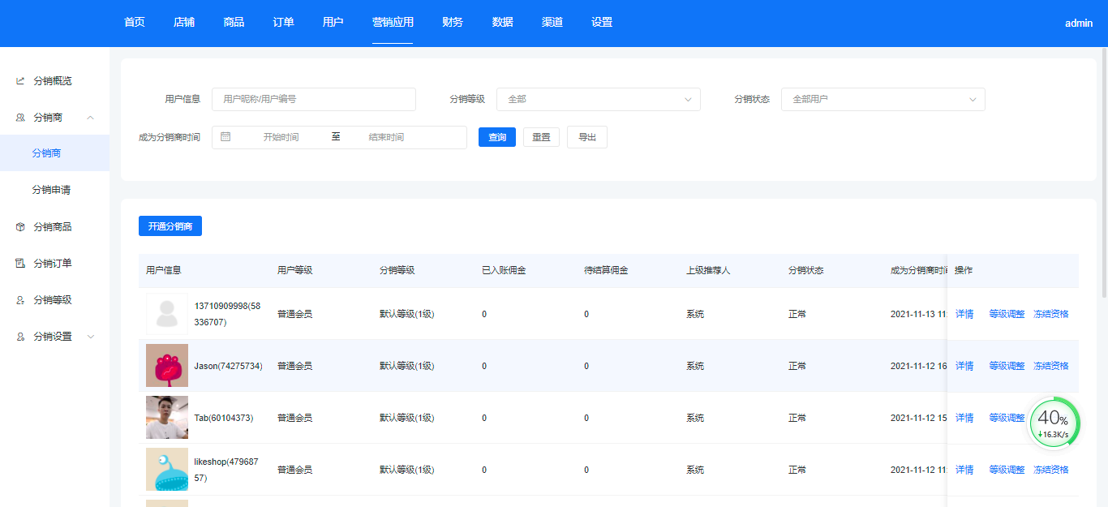
Task: Click the 分销概览 chart icon in sidebar
Action: coord(20,81)
